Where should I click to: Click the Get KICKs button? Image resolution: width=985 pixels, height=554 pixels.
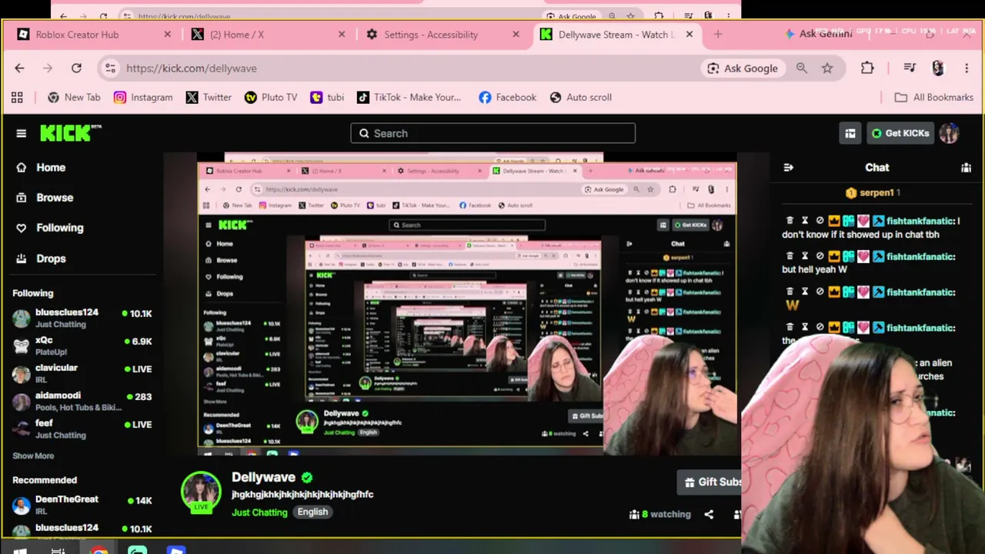point(900,133)
